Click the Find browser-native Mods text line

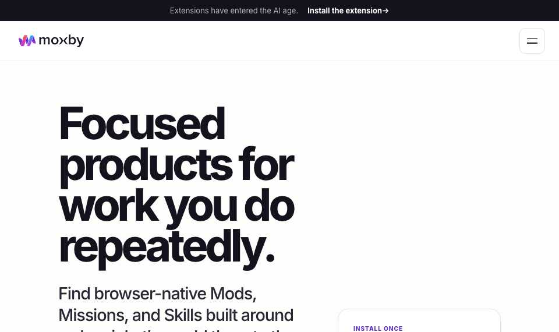157,294
